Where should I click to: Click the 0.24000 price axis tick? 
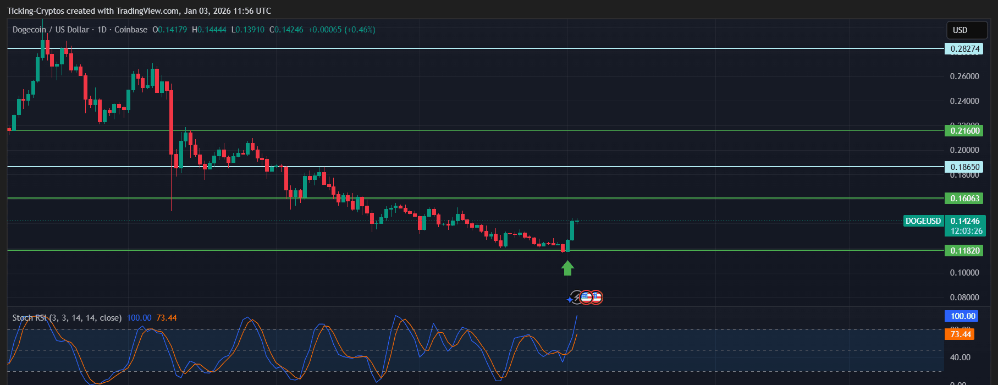click(x=964, y=101)
